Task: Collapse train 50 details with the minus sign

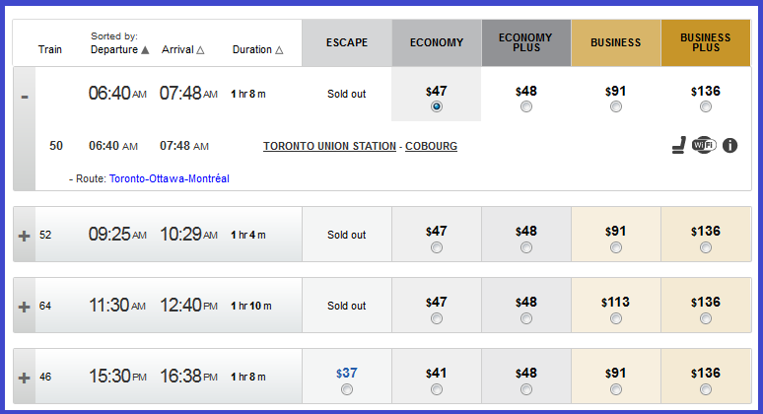Action: (25, 97)
